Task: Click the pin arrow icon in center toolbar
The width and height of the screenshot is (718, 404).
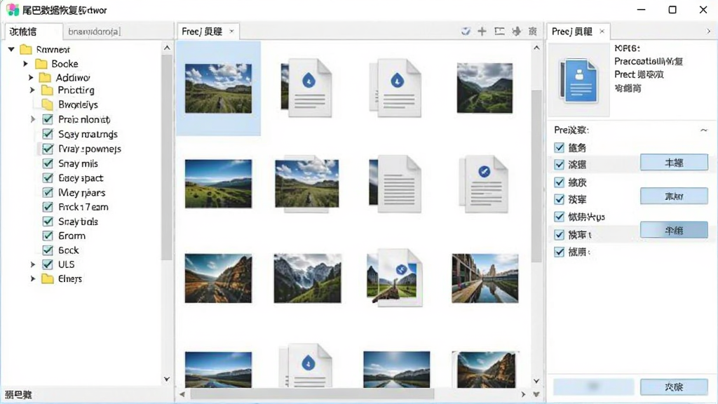Action: 517,31
